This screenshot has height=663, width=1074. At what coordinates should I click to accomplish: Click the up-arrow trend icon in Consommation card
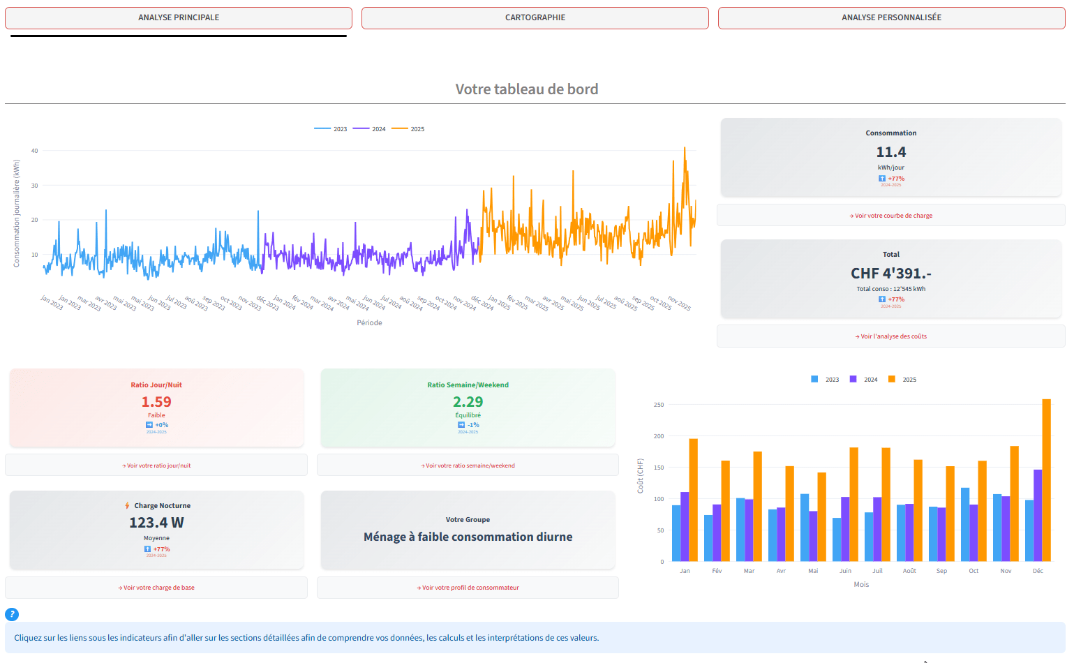(x=882, y=179)
